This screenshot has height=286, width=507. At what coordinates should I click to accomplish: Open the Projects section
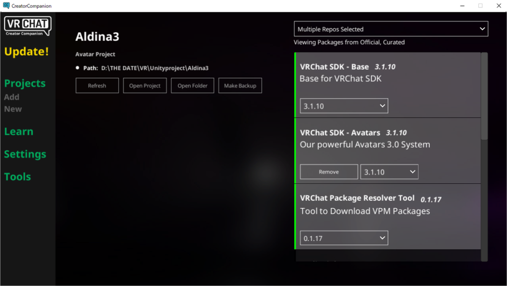pos(25,83)
